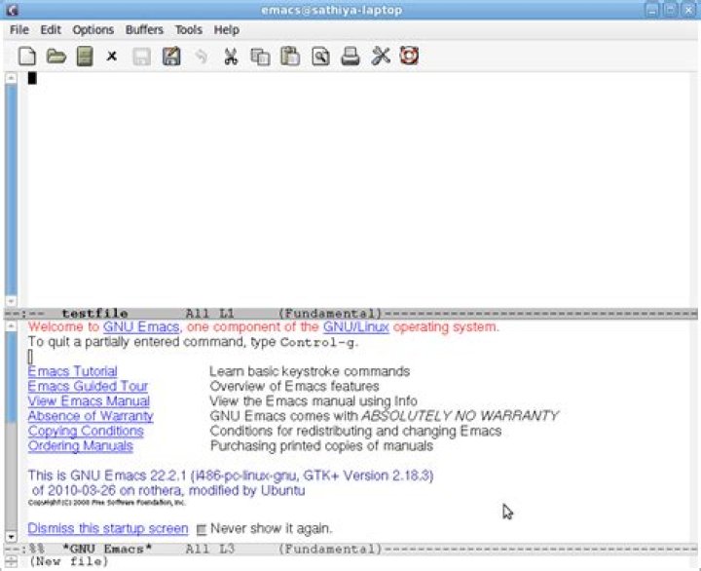Open the directory browser (Dired) icon
The height and width of the screenshot is (571, 701).
pyautogui.click(x=85, y=57)
